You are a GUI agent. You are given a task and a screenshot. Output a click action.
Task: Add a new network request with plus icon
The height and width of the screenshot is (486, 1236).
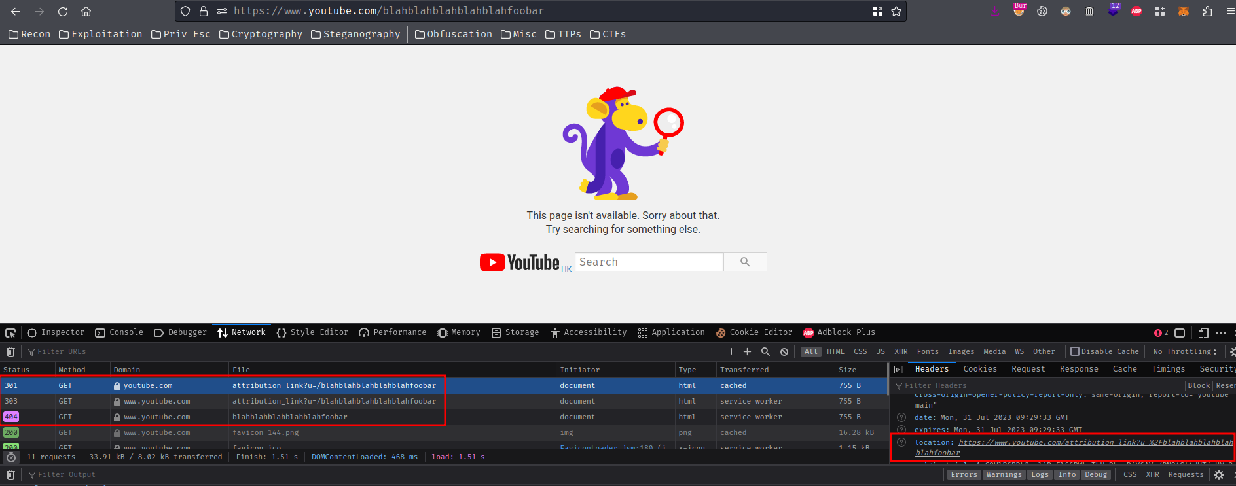[x=747, y=352]
